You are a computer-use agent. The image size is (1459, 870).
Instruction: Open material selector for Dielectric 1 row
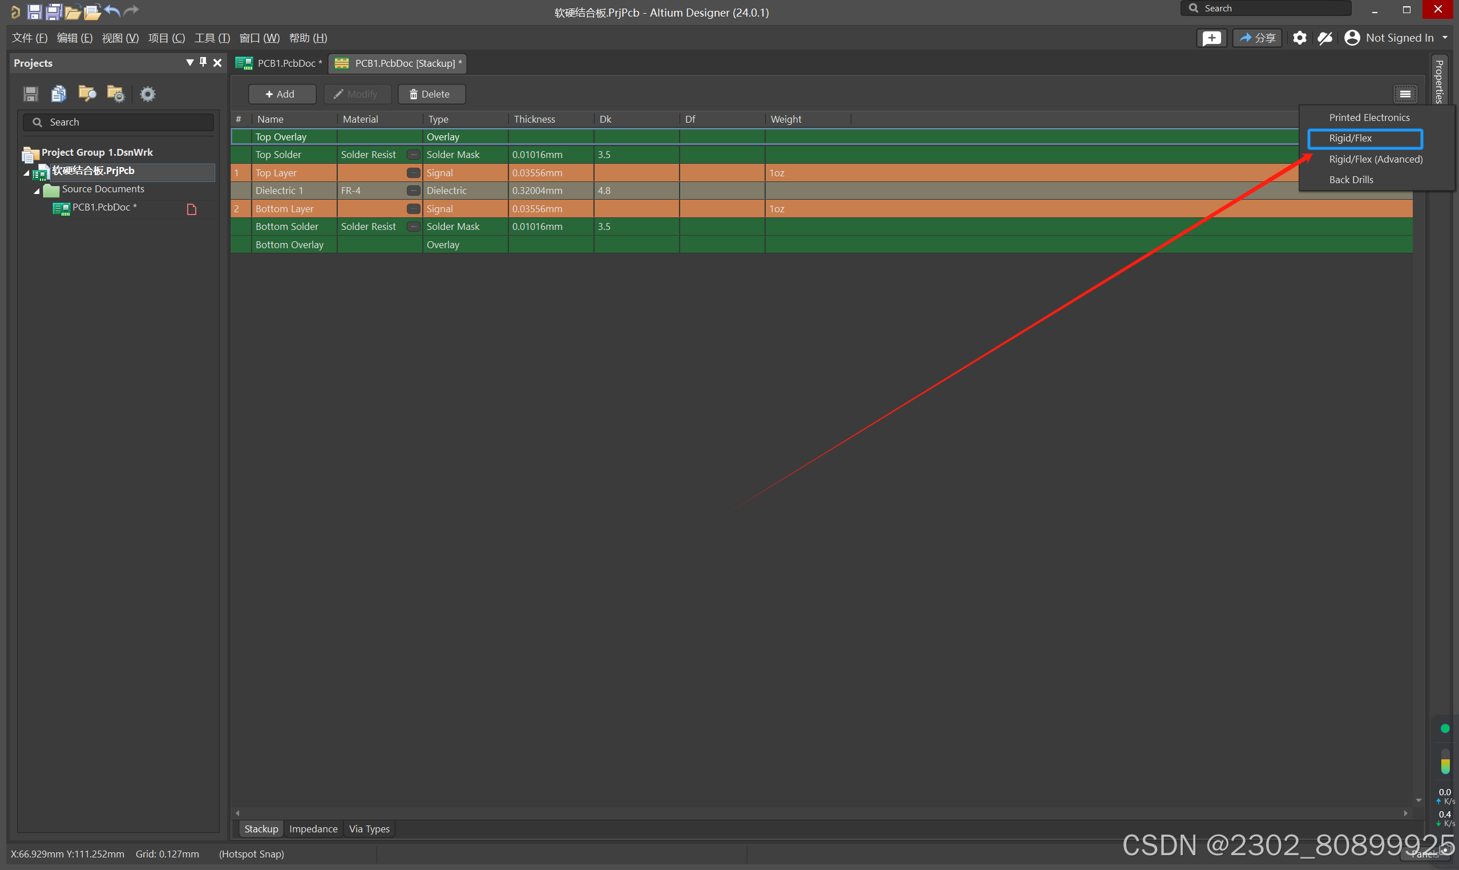tap(413, 191)
